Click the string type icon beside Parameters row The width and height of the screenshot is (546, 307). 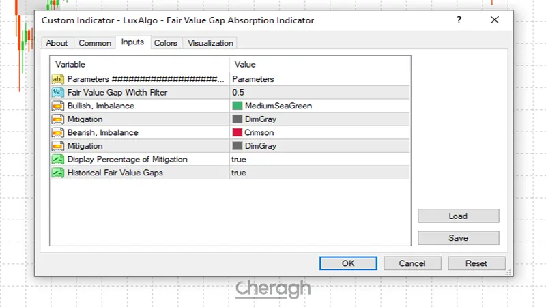58,79
